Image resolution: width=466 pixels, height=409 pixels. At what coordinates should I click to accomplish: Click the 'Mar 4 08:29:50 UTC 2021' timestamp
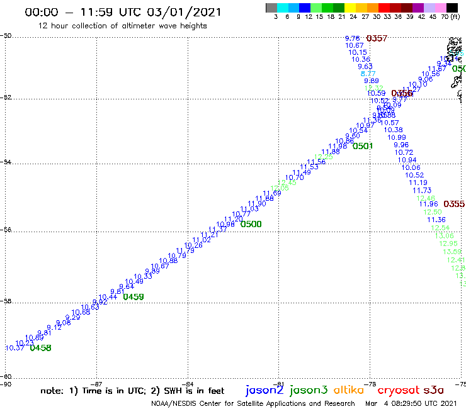(x=411, y=403)
